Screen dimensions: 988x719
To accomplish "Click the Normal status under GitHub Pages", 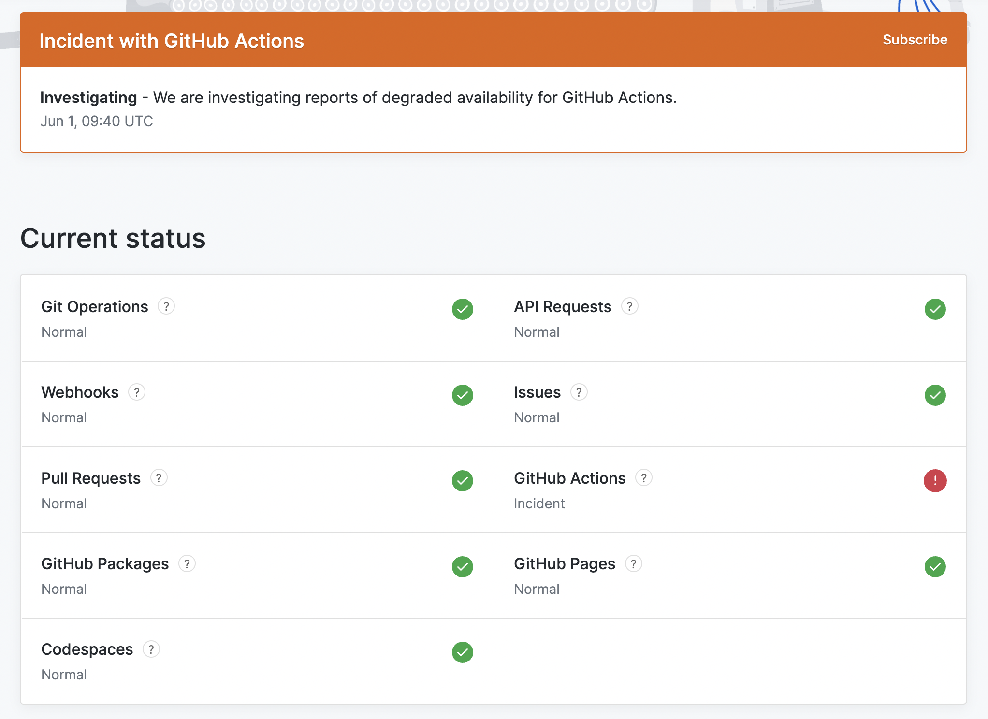I will [x=537, y=589].
